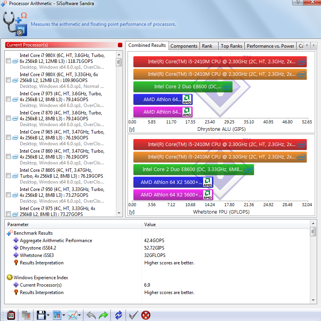Click the Benchmark Results section icon
The width and height of the screenshot is (321, 321).
coord(10,233)
